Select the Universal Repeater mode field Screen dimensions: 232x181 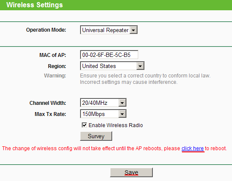click(109, 30)
